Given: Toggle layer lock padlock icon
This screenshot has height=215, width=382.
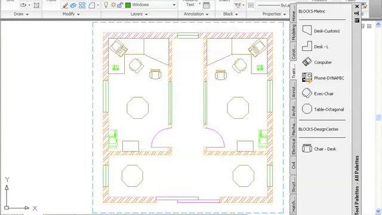Looking at the screenshot, I should 120,5.
